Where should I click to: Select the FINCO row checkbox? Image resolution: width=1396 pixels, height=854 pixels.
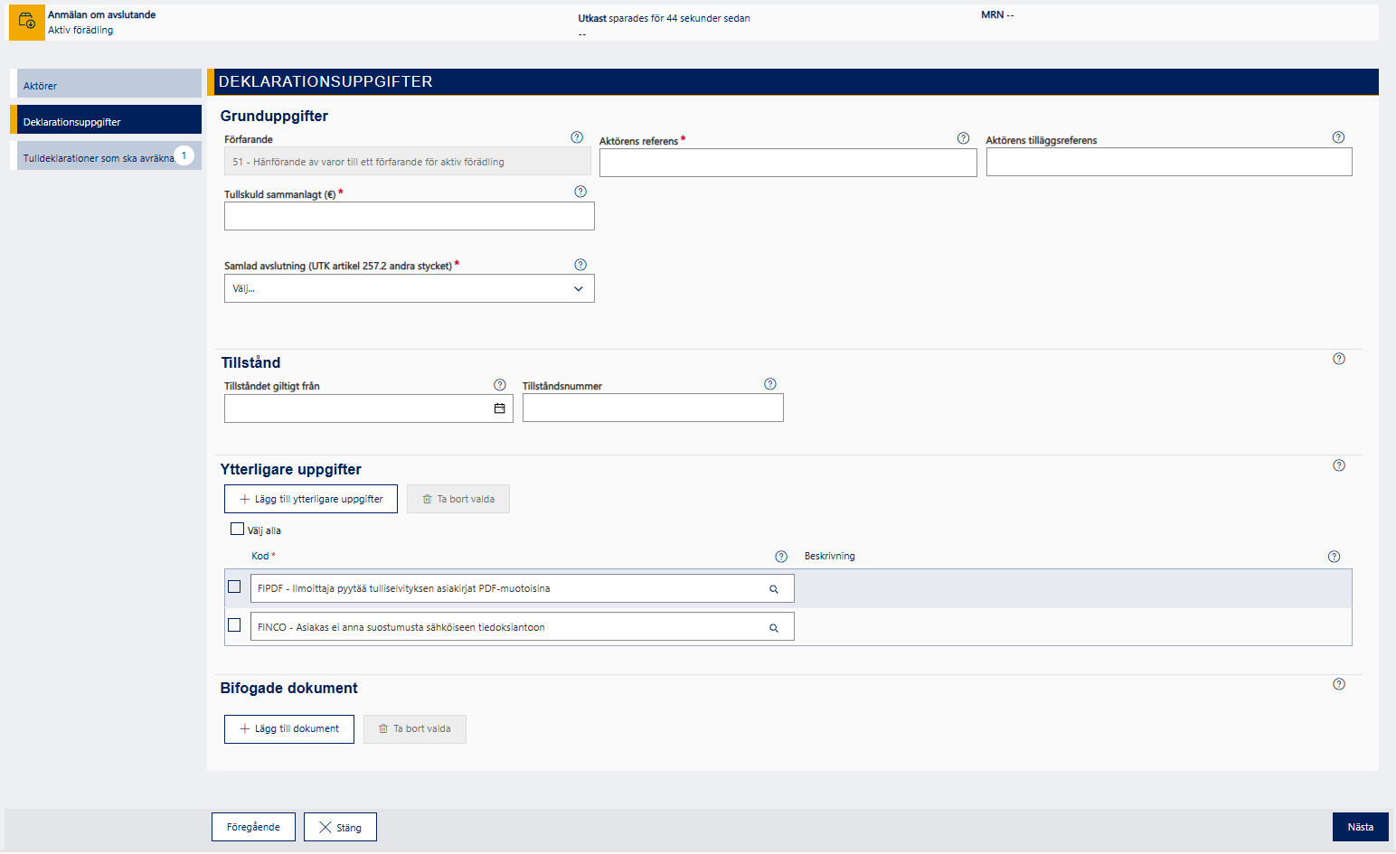point(234,625)
